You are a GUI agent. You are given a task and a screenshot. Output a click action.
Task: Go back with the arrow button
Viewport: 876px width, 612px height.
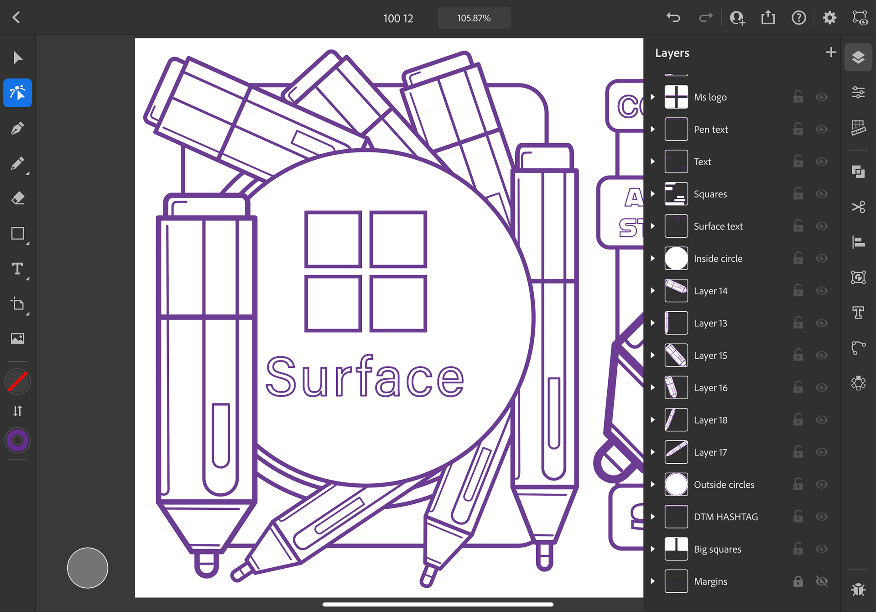(16, 18)
